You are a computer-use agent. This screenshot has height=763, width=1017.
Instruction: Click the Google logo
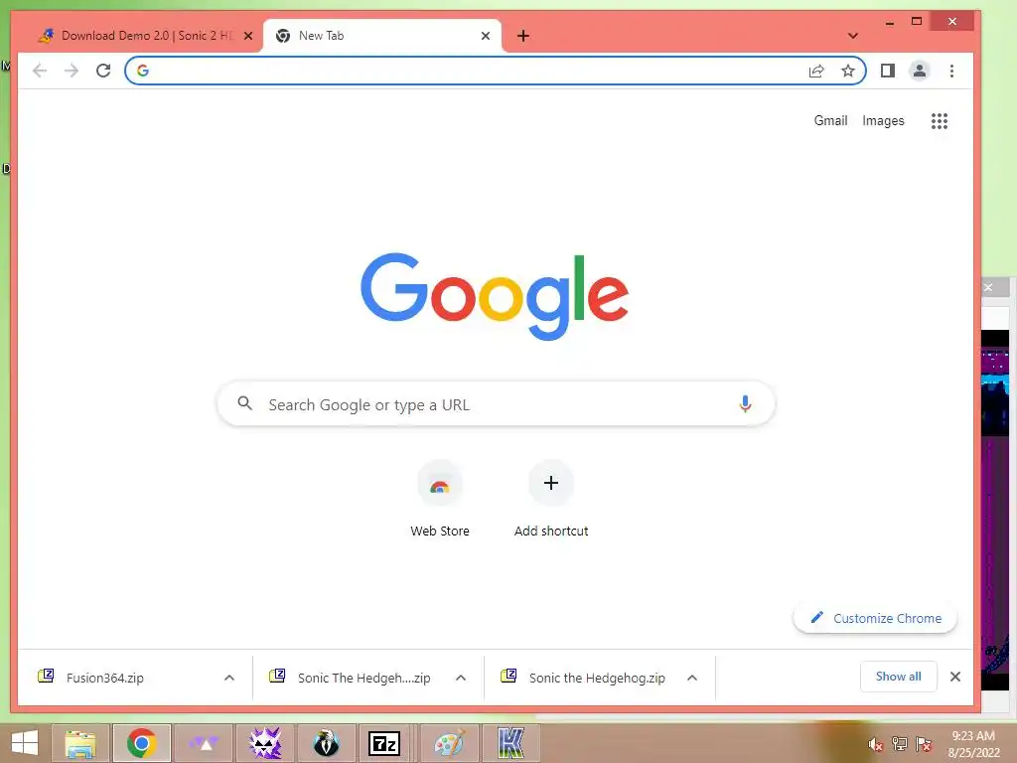[495, 296]
